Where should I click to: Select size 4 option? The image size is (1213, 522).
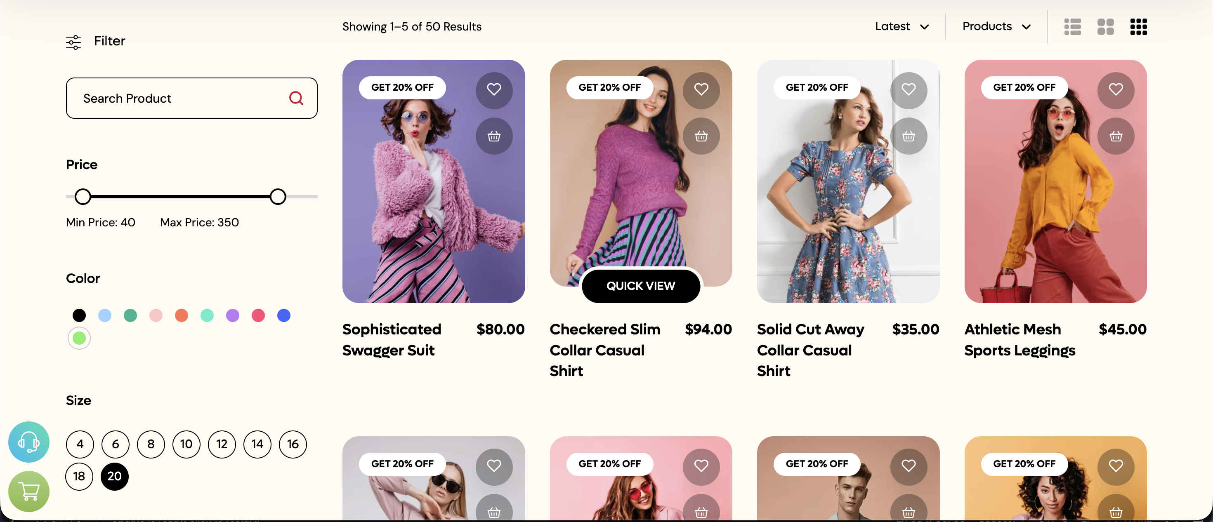pos(80,444)
